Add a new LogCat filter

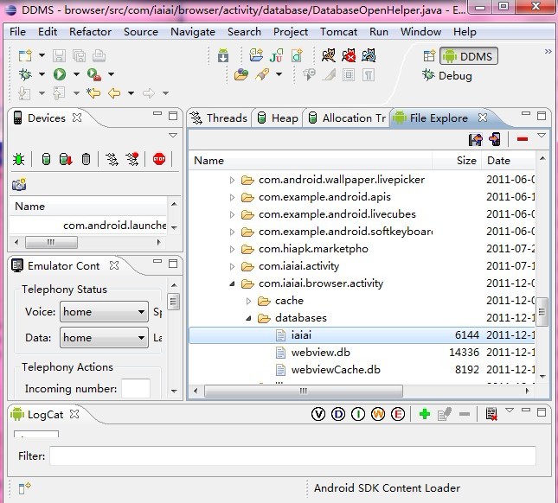424,415
